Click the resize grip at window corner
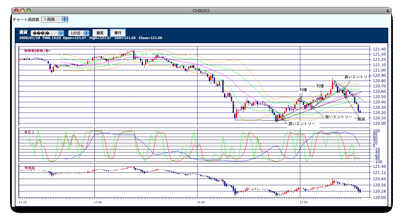Screen dimensions: 403x223 pyautogui.click(x=389, y=204)
